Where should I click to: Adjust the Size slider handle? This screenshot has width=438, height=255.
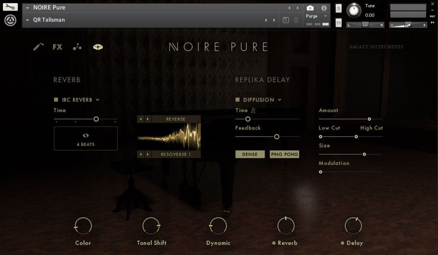pos(364,154)
